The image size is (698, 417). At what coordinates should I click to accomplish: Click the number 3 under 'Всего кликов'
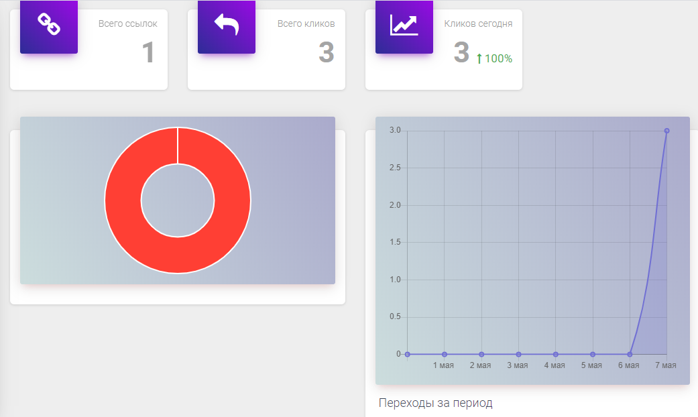pyautogui.click(x=326, y=53)
